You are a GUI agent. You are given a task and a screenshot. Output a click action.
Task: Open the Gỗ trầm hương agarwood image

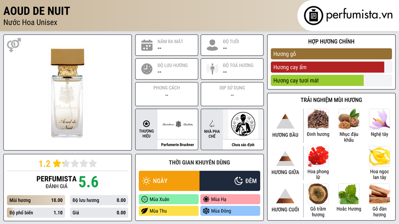(318, 194)
